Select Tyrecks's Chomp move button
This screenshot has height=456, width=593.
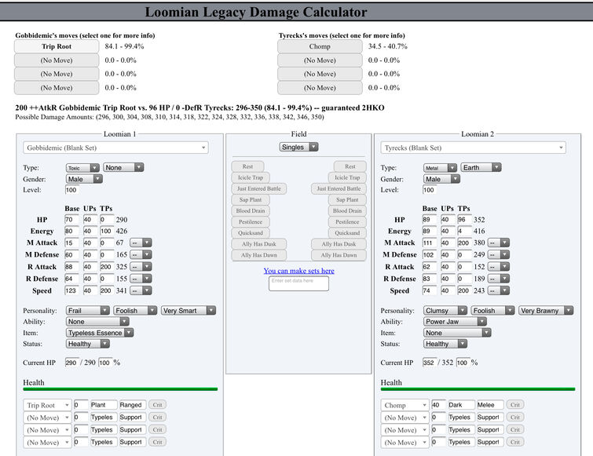(320, 46)
